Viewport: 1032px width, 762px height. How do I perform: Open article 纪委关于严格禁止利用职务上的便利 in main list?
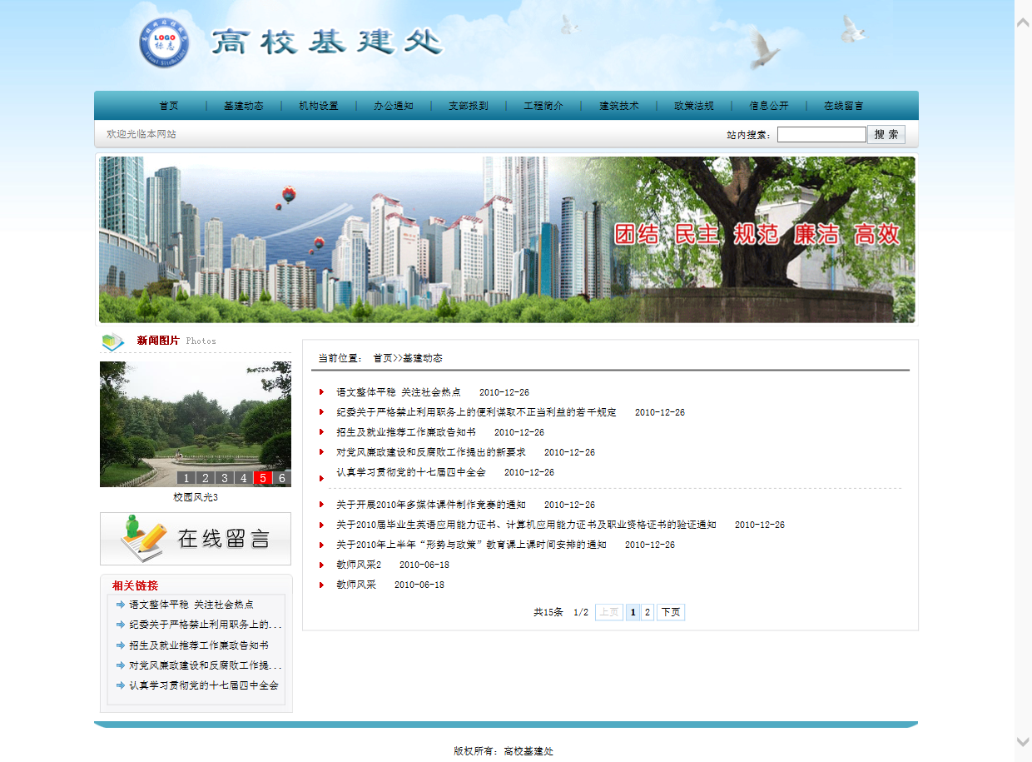click(476, 412)
